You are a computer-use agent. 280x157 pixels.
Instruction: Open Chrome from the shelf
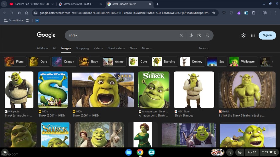140,152
